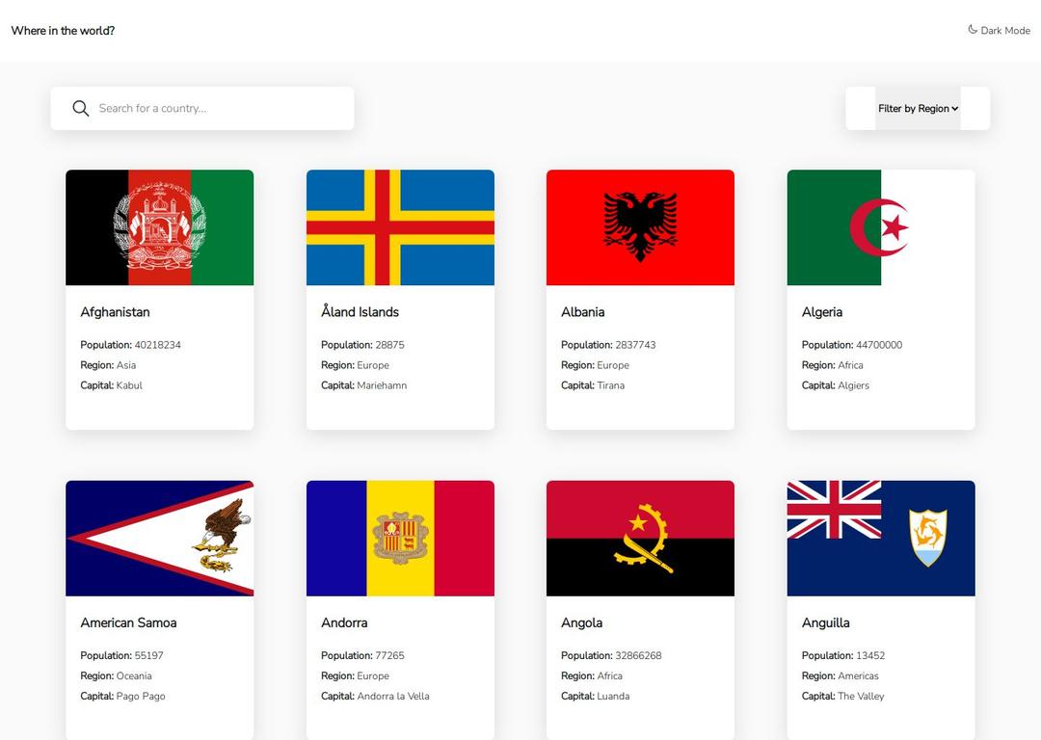Screen dimensions: 1041x740
Task: Open the Afghanistan flag image
Action: pyautogui.click(x=159, y=227)
